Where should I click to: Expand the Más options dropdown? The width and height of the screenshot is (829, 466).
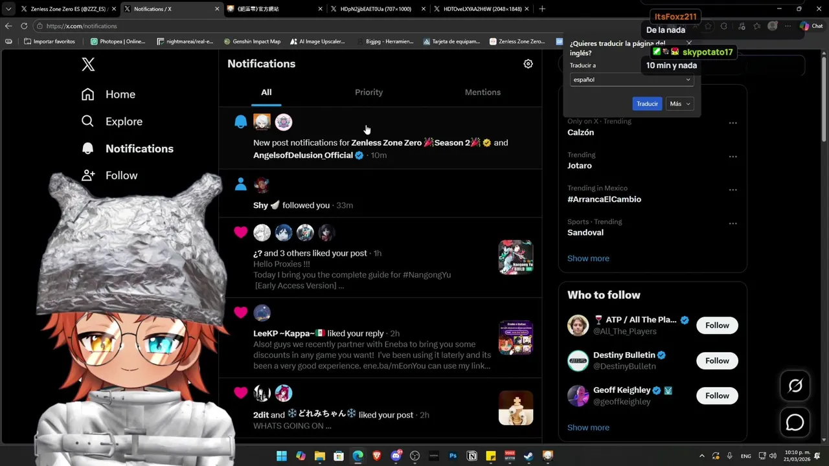click(679, 104)
